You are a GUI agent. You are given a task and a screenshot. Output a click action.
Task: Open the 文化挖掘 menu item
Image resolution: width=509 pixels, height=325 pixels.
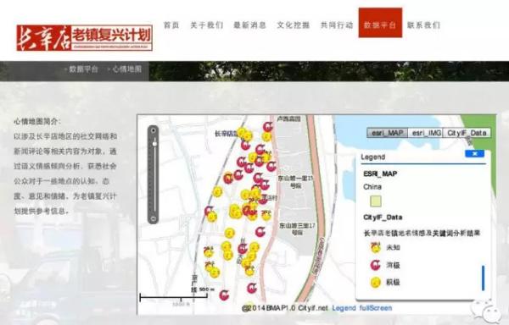[294, 25]
